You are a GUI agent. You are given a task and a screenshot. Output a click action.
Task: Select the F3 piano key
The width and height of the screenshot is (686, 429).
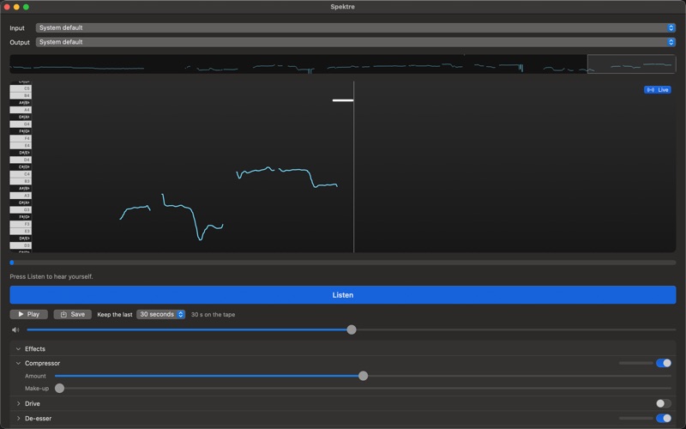coord(21,224)
